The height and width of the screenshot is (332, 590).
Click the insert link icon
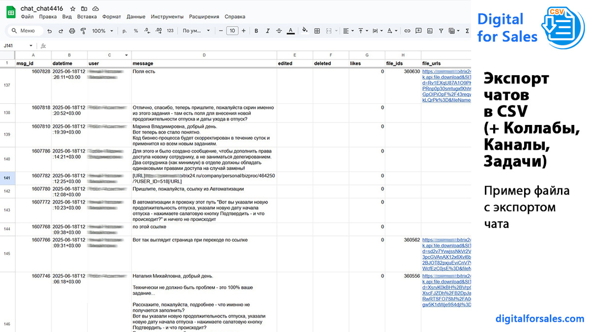tap(408, 31)
